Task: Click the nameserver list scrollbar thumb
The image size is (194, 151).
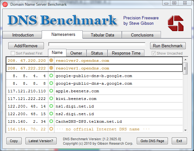Action: tap(185, 69)
